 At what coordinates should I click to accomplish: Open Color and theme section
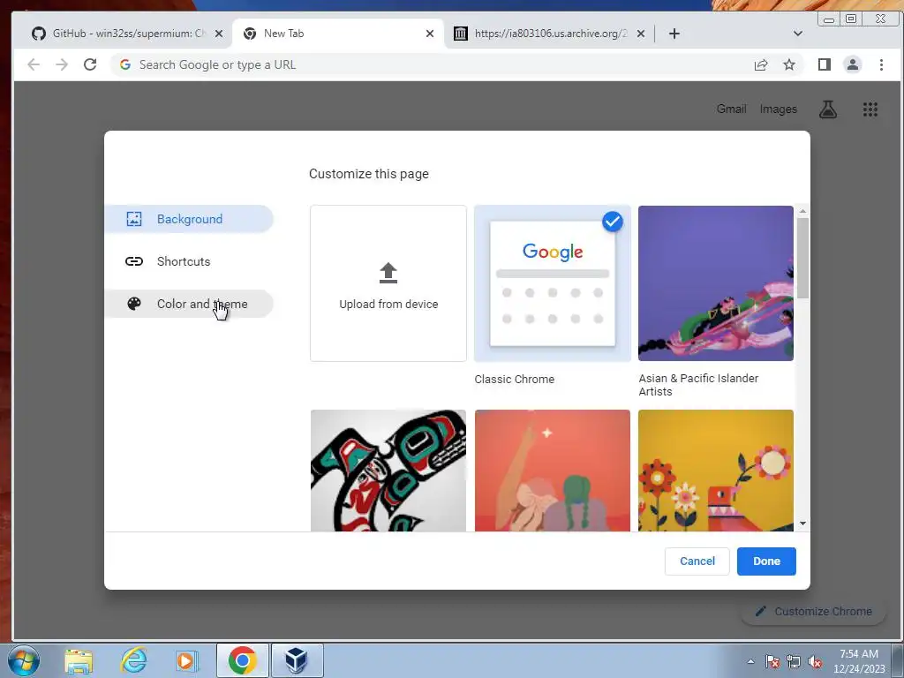coord(189,304)
